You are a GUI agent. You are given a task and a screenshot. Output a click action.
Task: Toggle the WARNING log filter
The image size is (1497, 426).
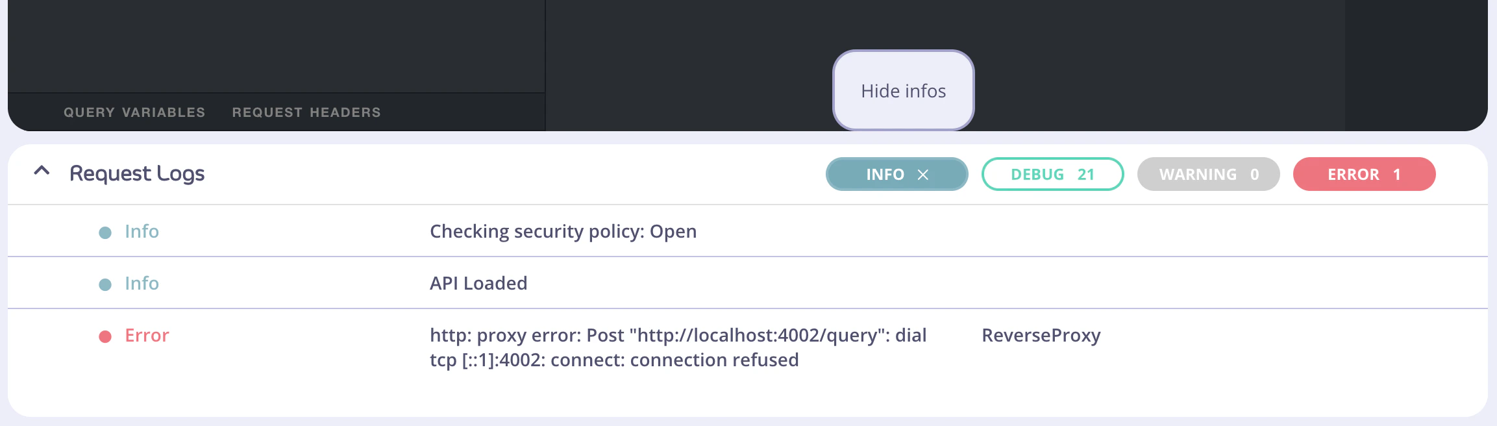click(1208, 174)
